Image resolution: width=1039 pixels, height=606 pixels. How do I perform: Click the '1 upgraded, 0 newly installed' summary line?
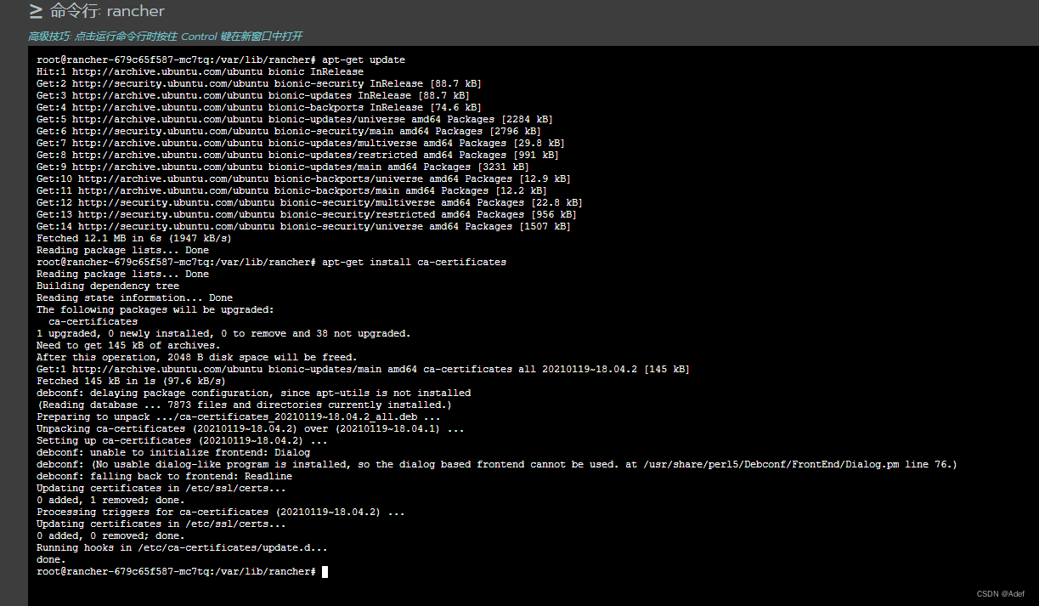[x=223, y=333]
